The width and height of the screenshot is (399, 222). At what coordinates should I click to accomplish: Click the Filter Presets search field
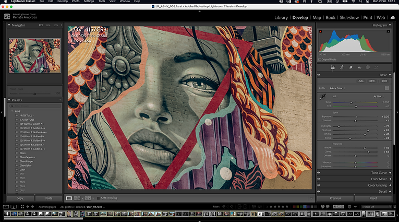pos(35,106)
